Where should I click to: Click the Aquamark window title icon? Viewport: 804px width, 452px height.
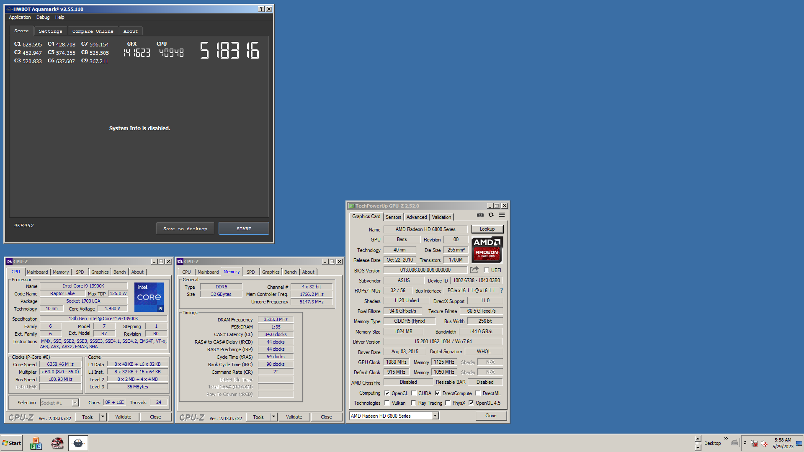[9, 9]
